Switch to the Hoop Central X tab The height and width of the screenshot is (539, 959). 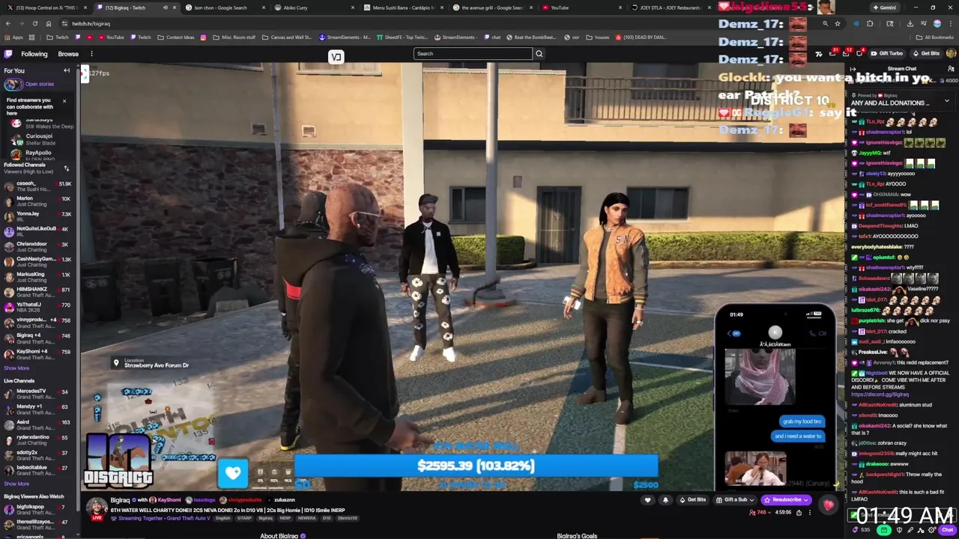pyautogui.click(x=45, y=7)
